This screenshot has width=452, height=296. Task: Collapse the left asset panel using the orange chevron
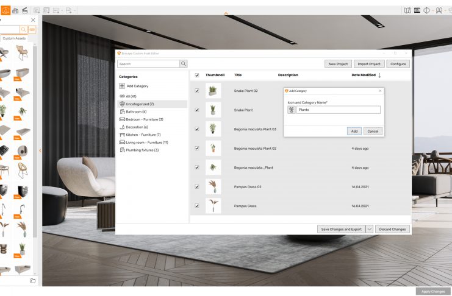40,150
